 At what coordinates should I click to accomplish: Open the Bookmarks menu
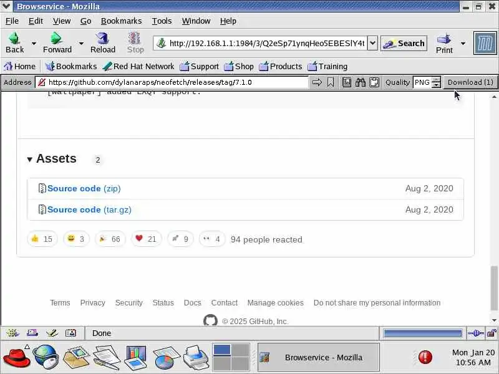tap(121, 21)
